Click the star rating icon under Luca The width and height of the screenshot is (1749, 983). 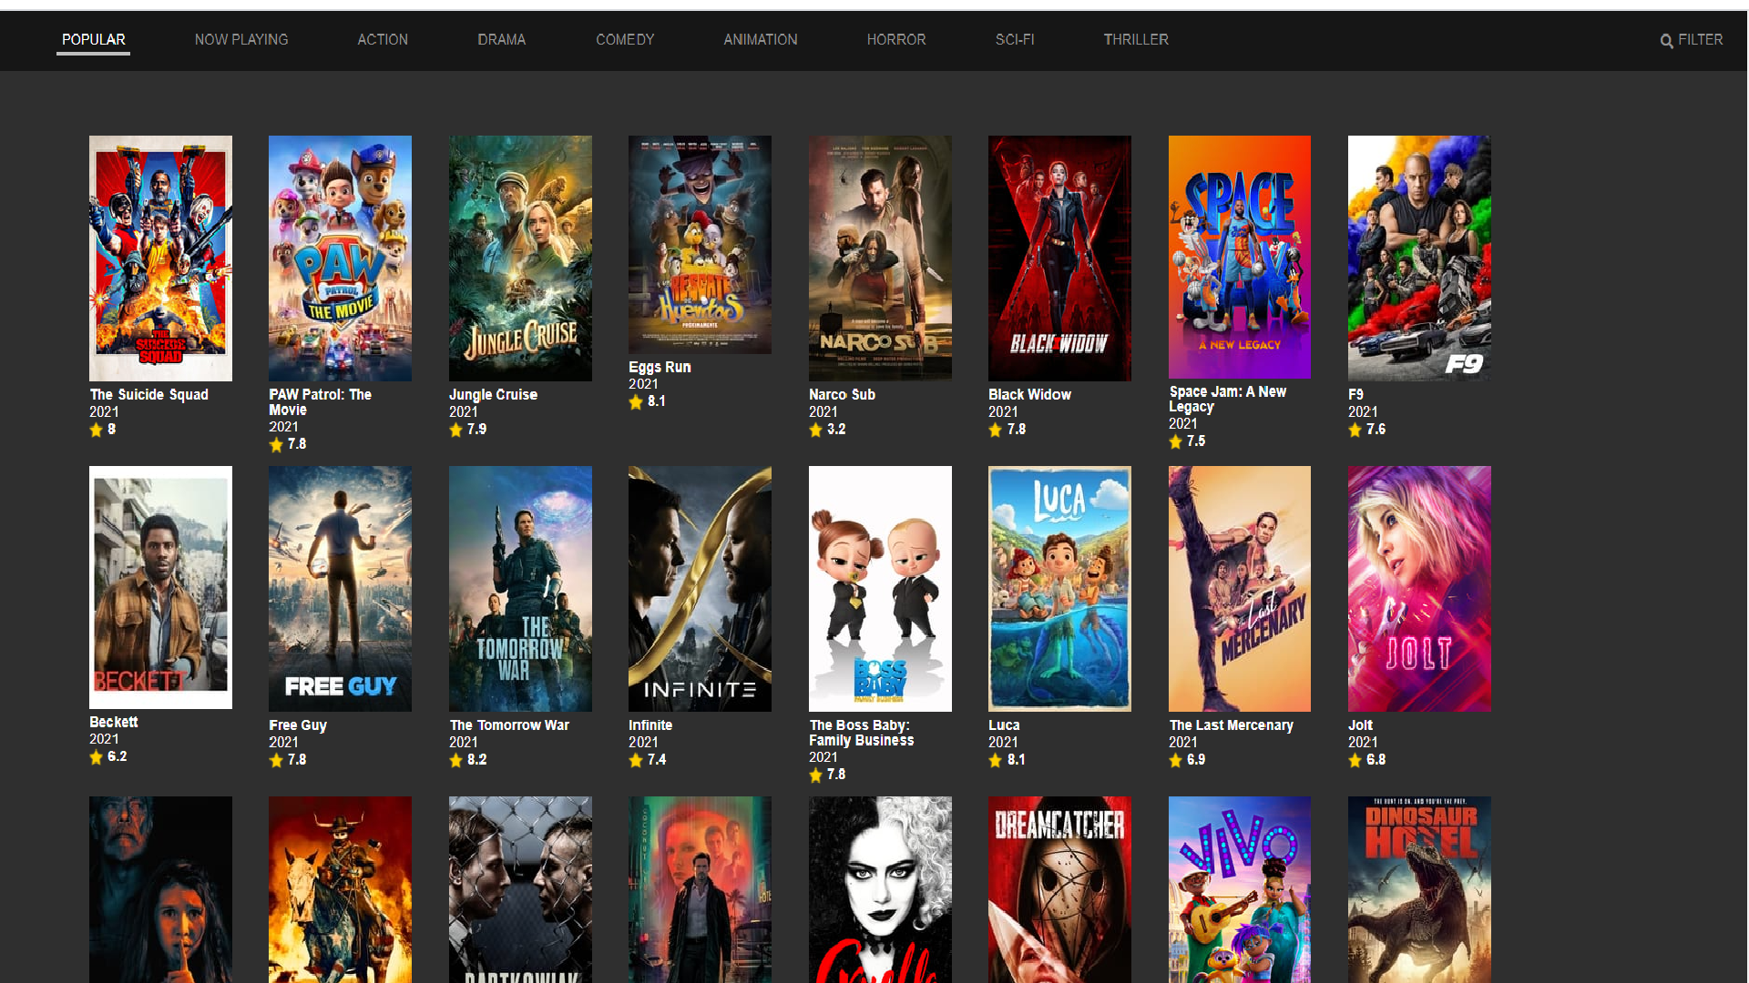click(x=995, y=760)
